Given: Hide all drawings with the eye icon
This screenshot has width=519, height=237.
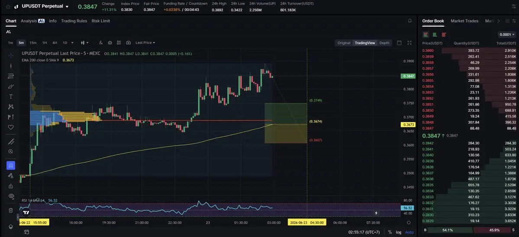Looking at the screenshot, I should pyautogui.click(x=10, y=196).
